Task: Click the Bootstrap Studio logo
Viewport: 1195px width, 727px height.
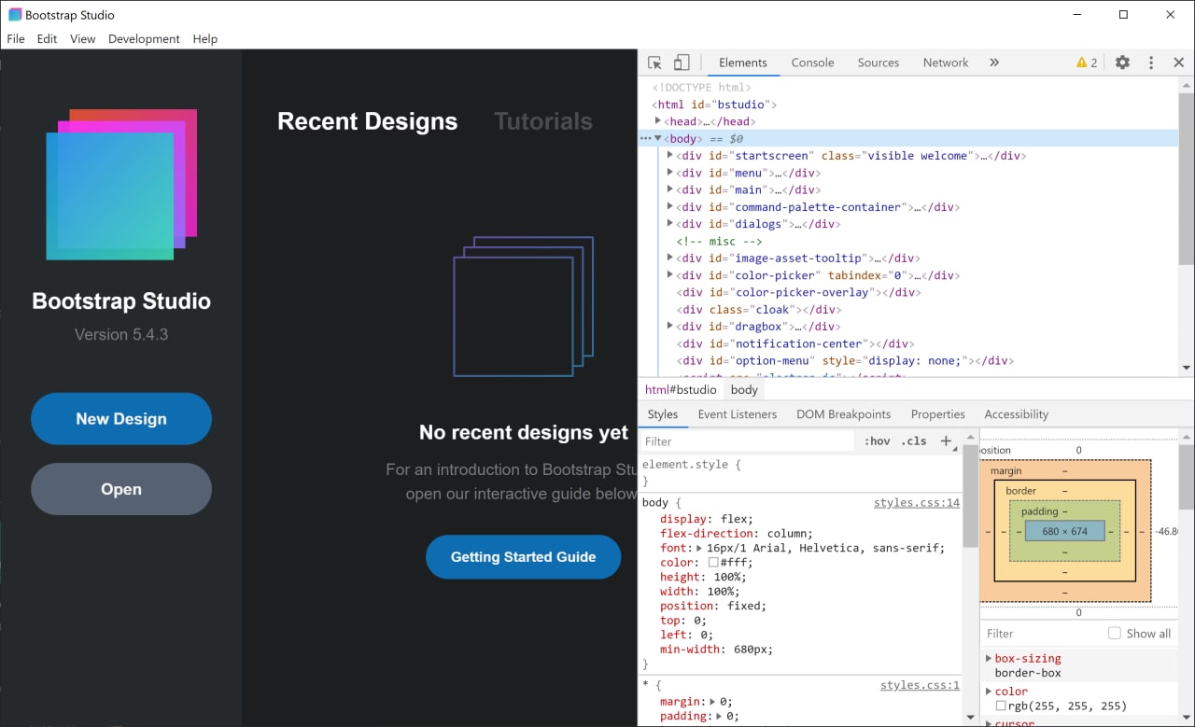Action: tap(121, 185)
